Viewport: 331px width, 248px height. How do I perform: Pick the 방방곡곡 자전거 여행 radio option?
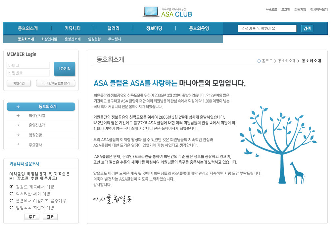coord(12,208)
